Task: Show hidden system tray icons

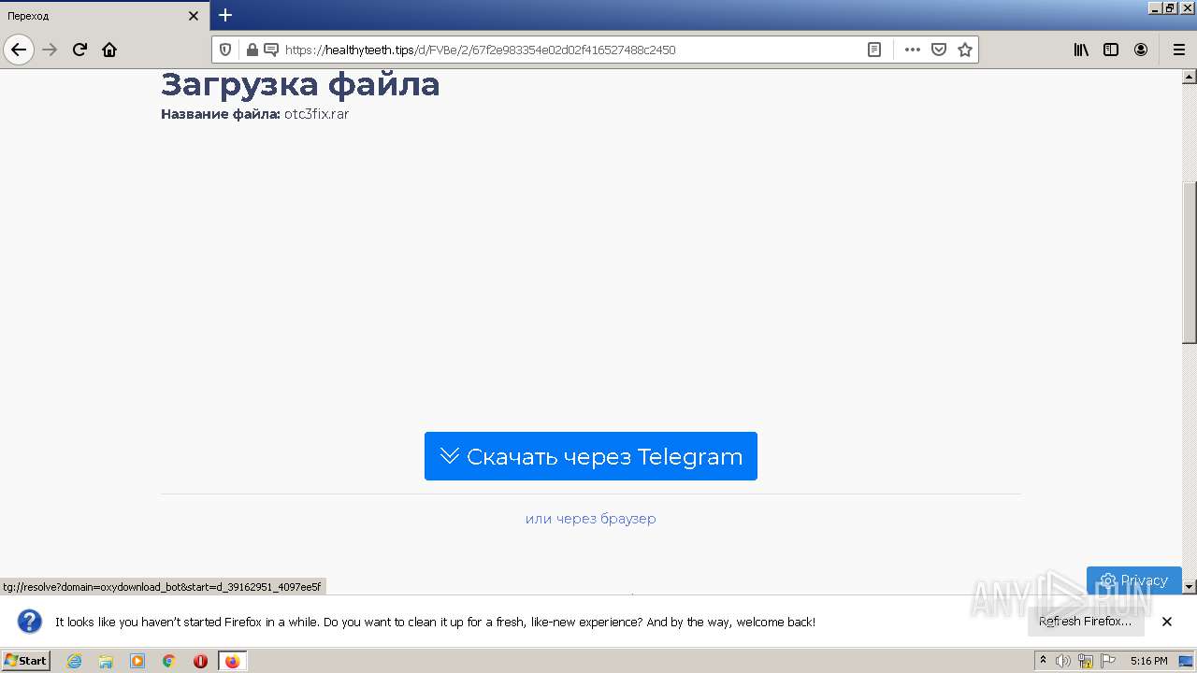Action: click(1043, 661)
